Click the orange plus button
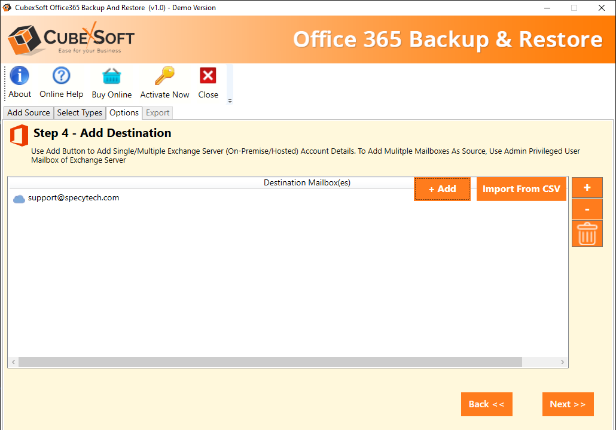Image resolution: width=616 pixels, height=430 pixels. click(x=587, y=188)
